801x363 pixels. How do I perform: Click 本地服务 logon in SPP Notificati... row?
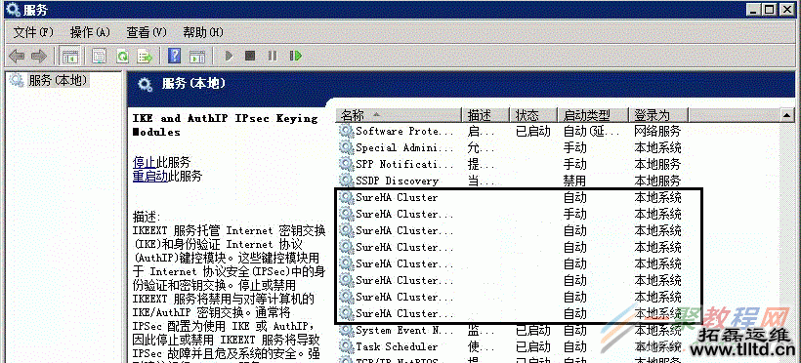click(657, 164)
